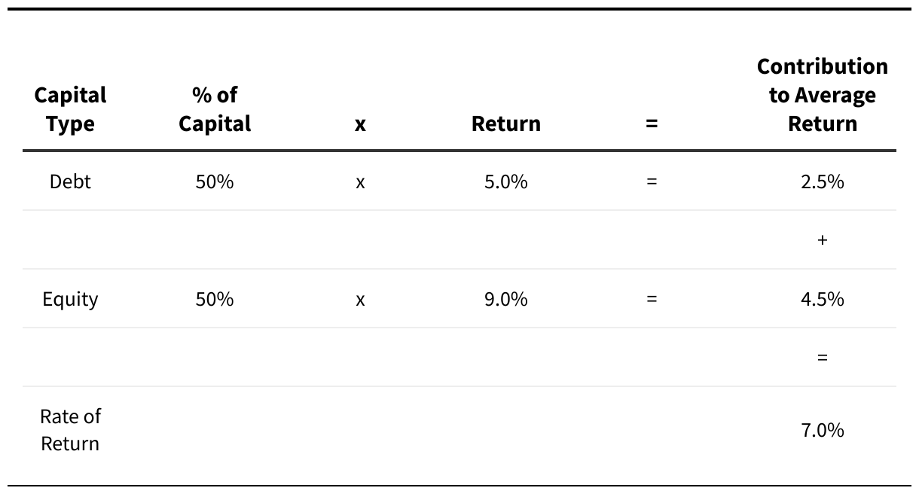Select the % of Capital header

click(215, 109)
